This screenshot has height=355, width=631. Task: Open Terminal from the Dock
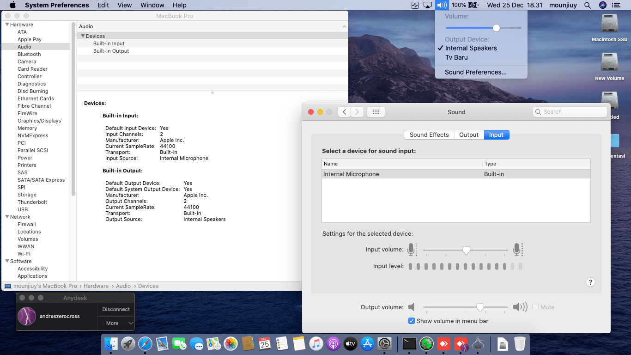(409, 343)
